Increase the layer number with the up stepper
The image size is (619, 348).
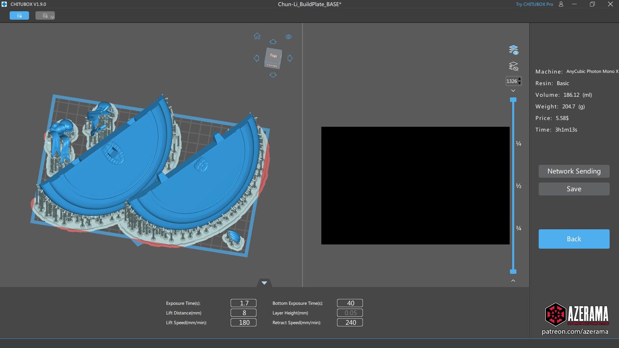coord(520,79)
